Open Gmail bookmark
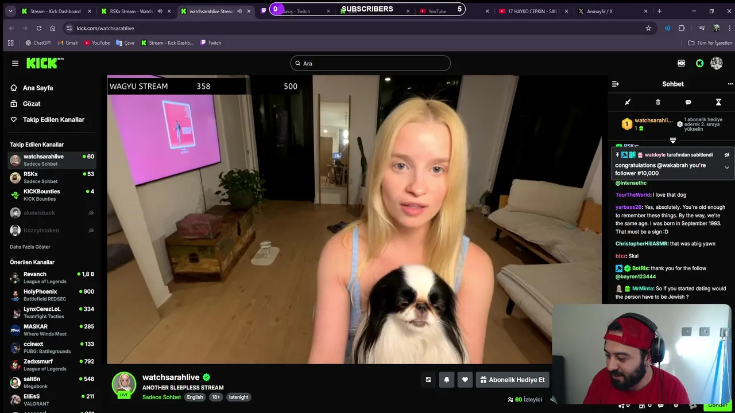 tap(67, 42)
